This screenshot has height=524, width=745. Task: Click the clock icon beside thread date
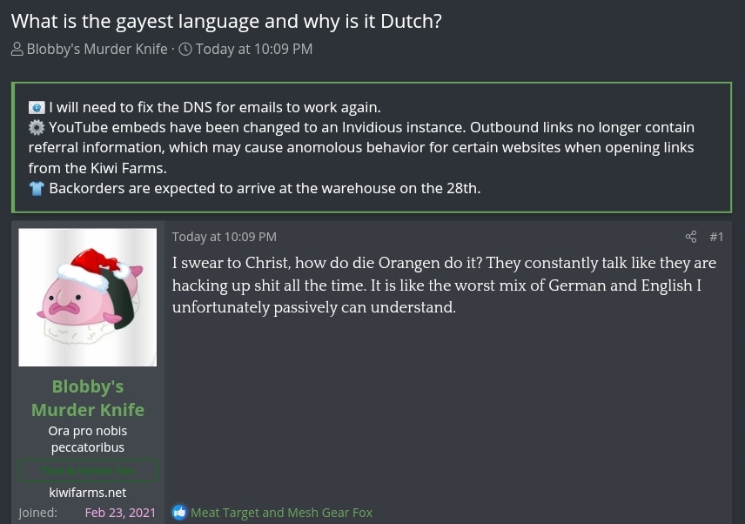click(185, 50)
